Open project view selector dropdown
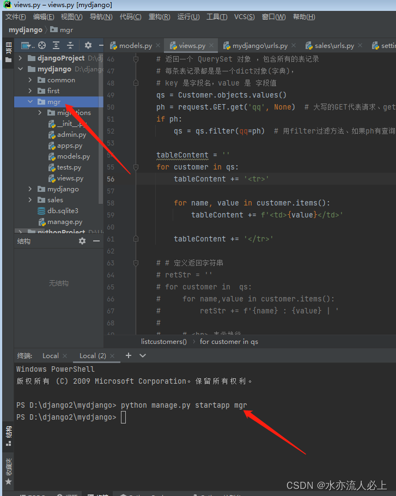 coord(27,46)
